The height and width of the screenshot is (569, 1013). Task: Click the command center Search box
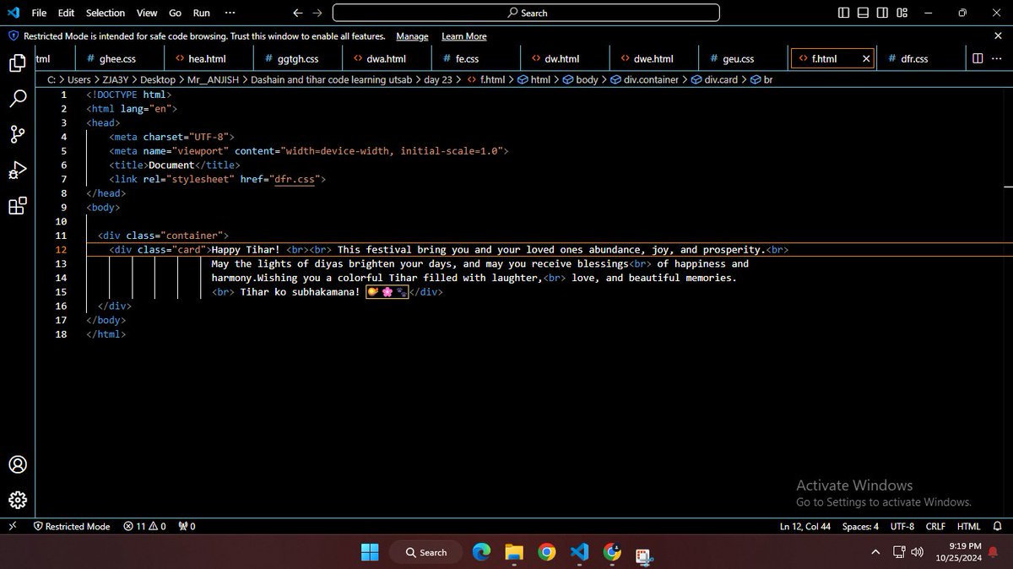click(526, 13)
